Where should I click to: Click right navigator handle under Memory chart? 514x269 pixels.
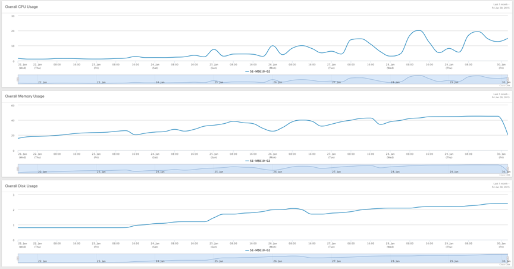coord(509,169)
